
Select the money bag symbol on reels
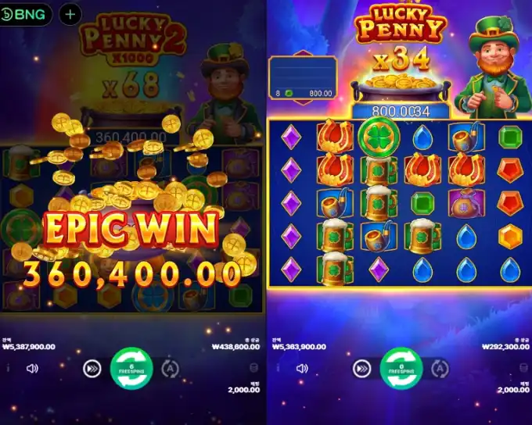(466, 203)
